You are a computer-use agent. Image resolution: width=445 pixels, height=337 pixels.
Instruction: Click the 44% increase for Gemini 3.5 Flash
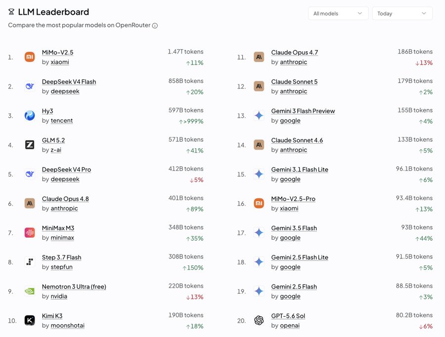pyautogui.click(x=424, y=239)
